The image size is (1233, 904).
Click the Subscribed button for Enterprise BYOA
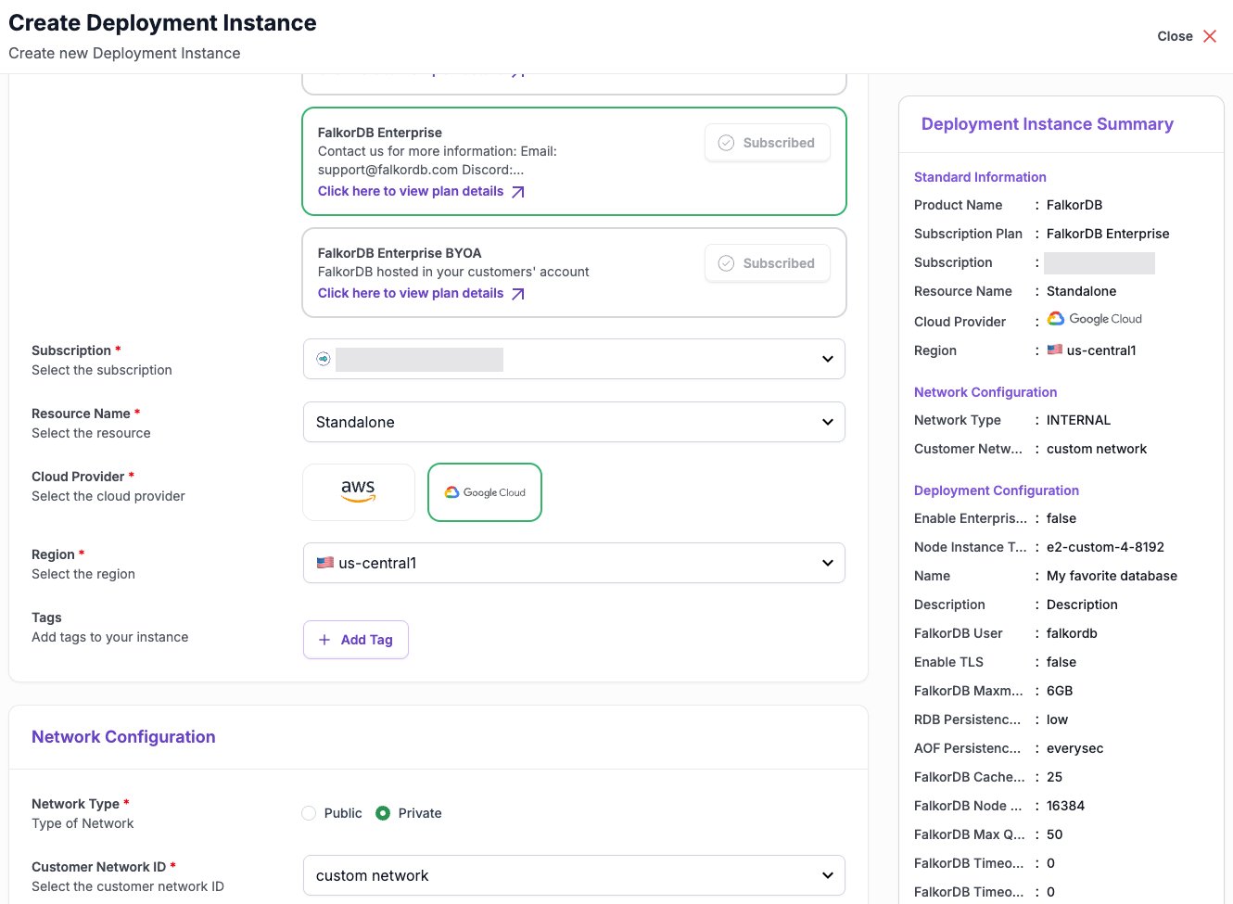point(767,263)
